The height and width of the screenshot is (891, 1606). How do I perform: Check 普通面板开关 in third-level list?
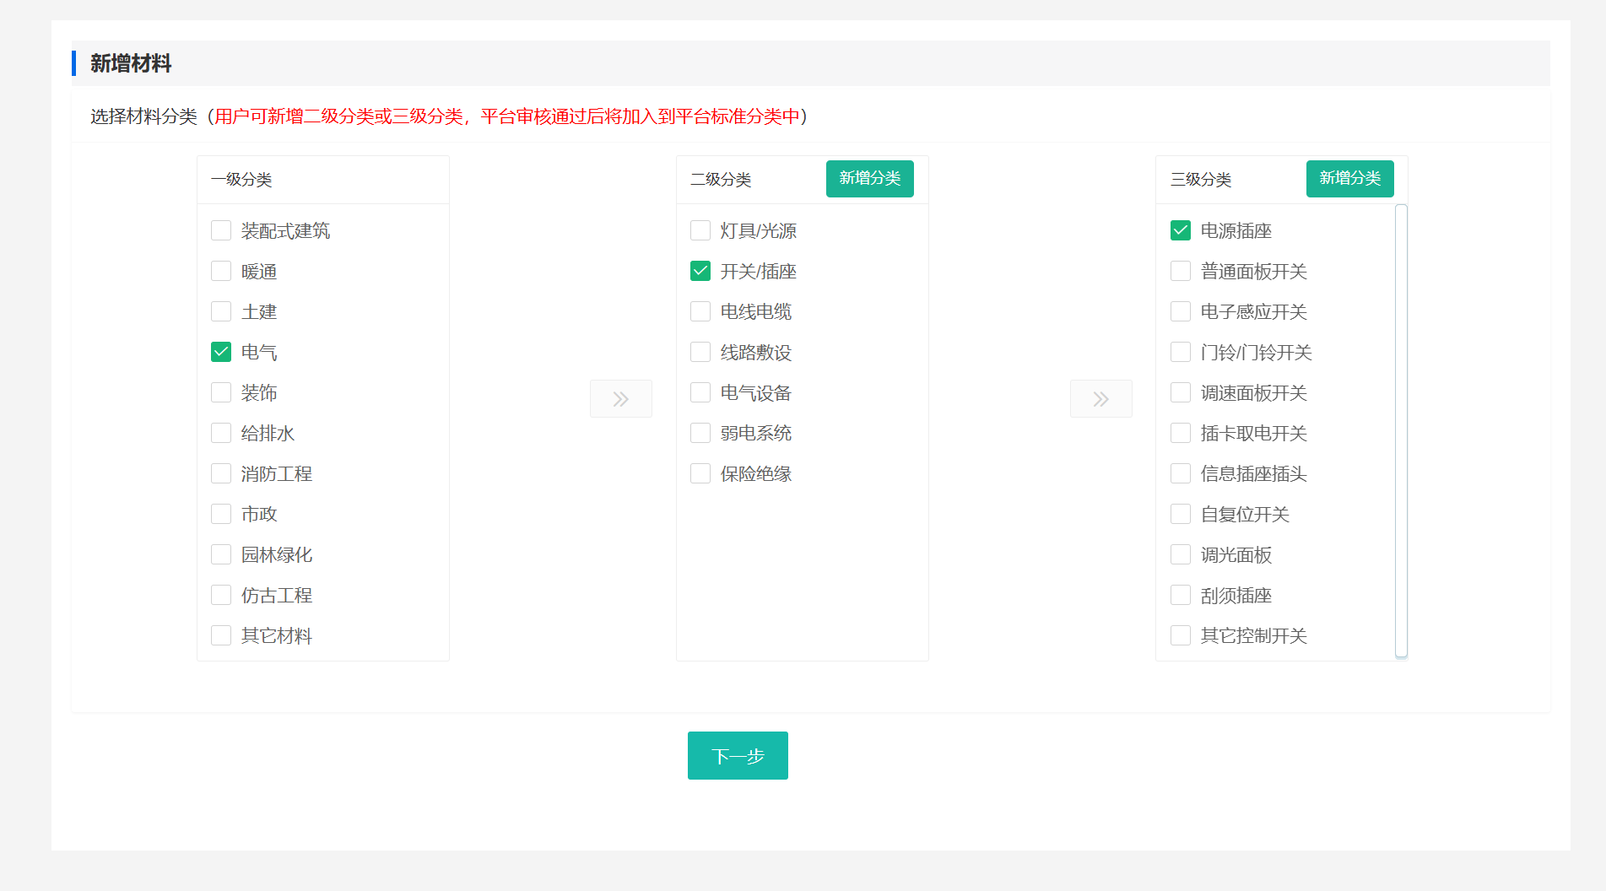pos(1181,271)
